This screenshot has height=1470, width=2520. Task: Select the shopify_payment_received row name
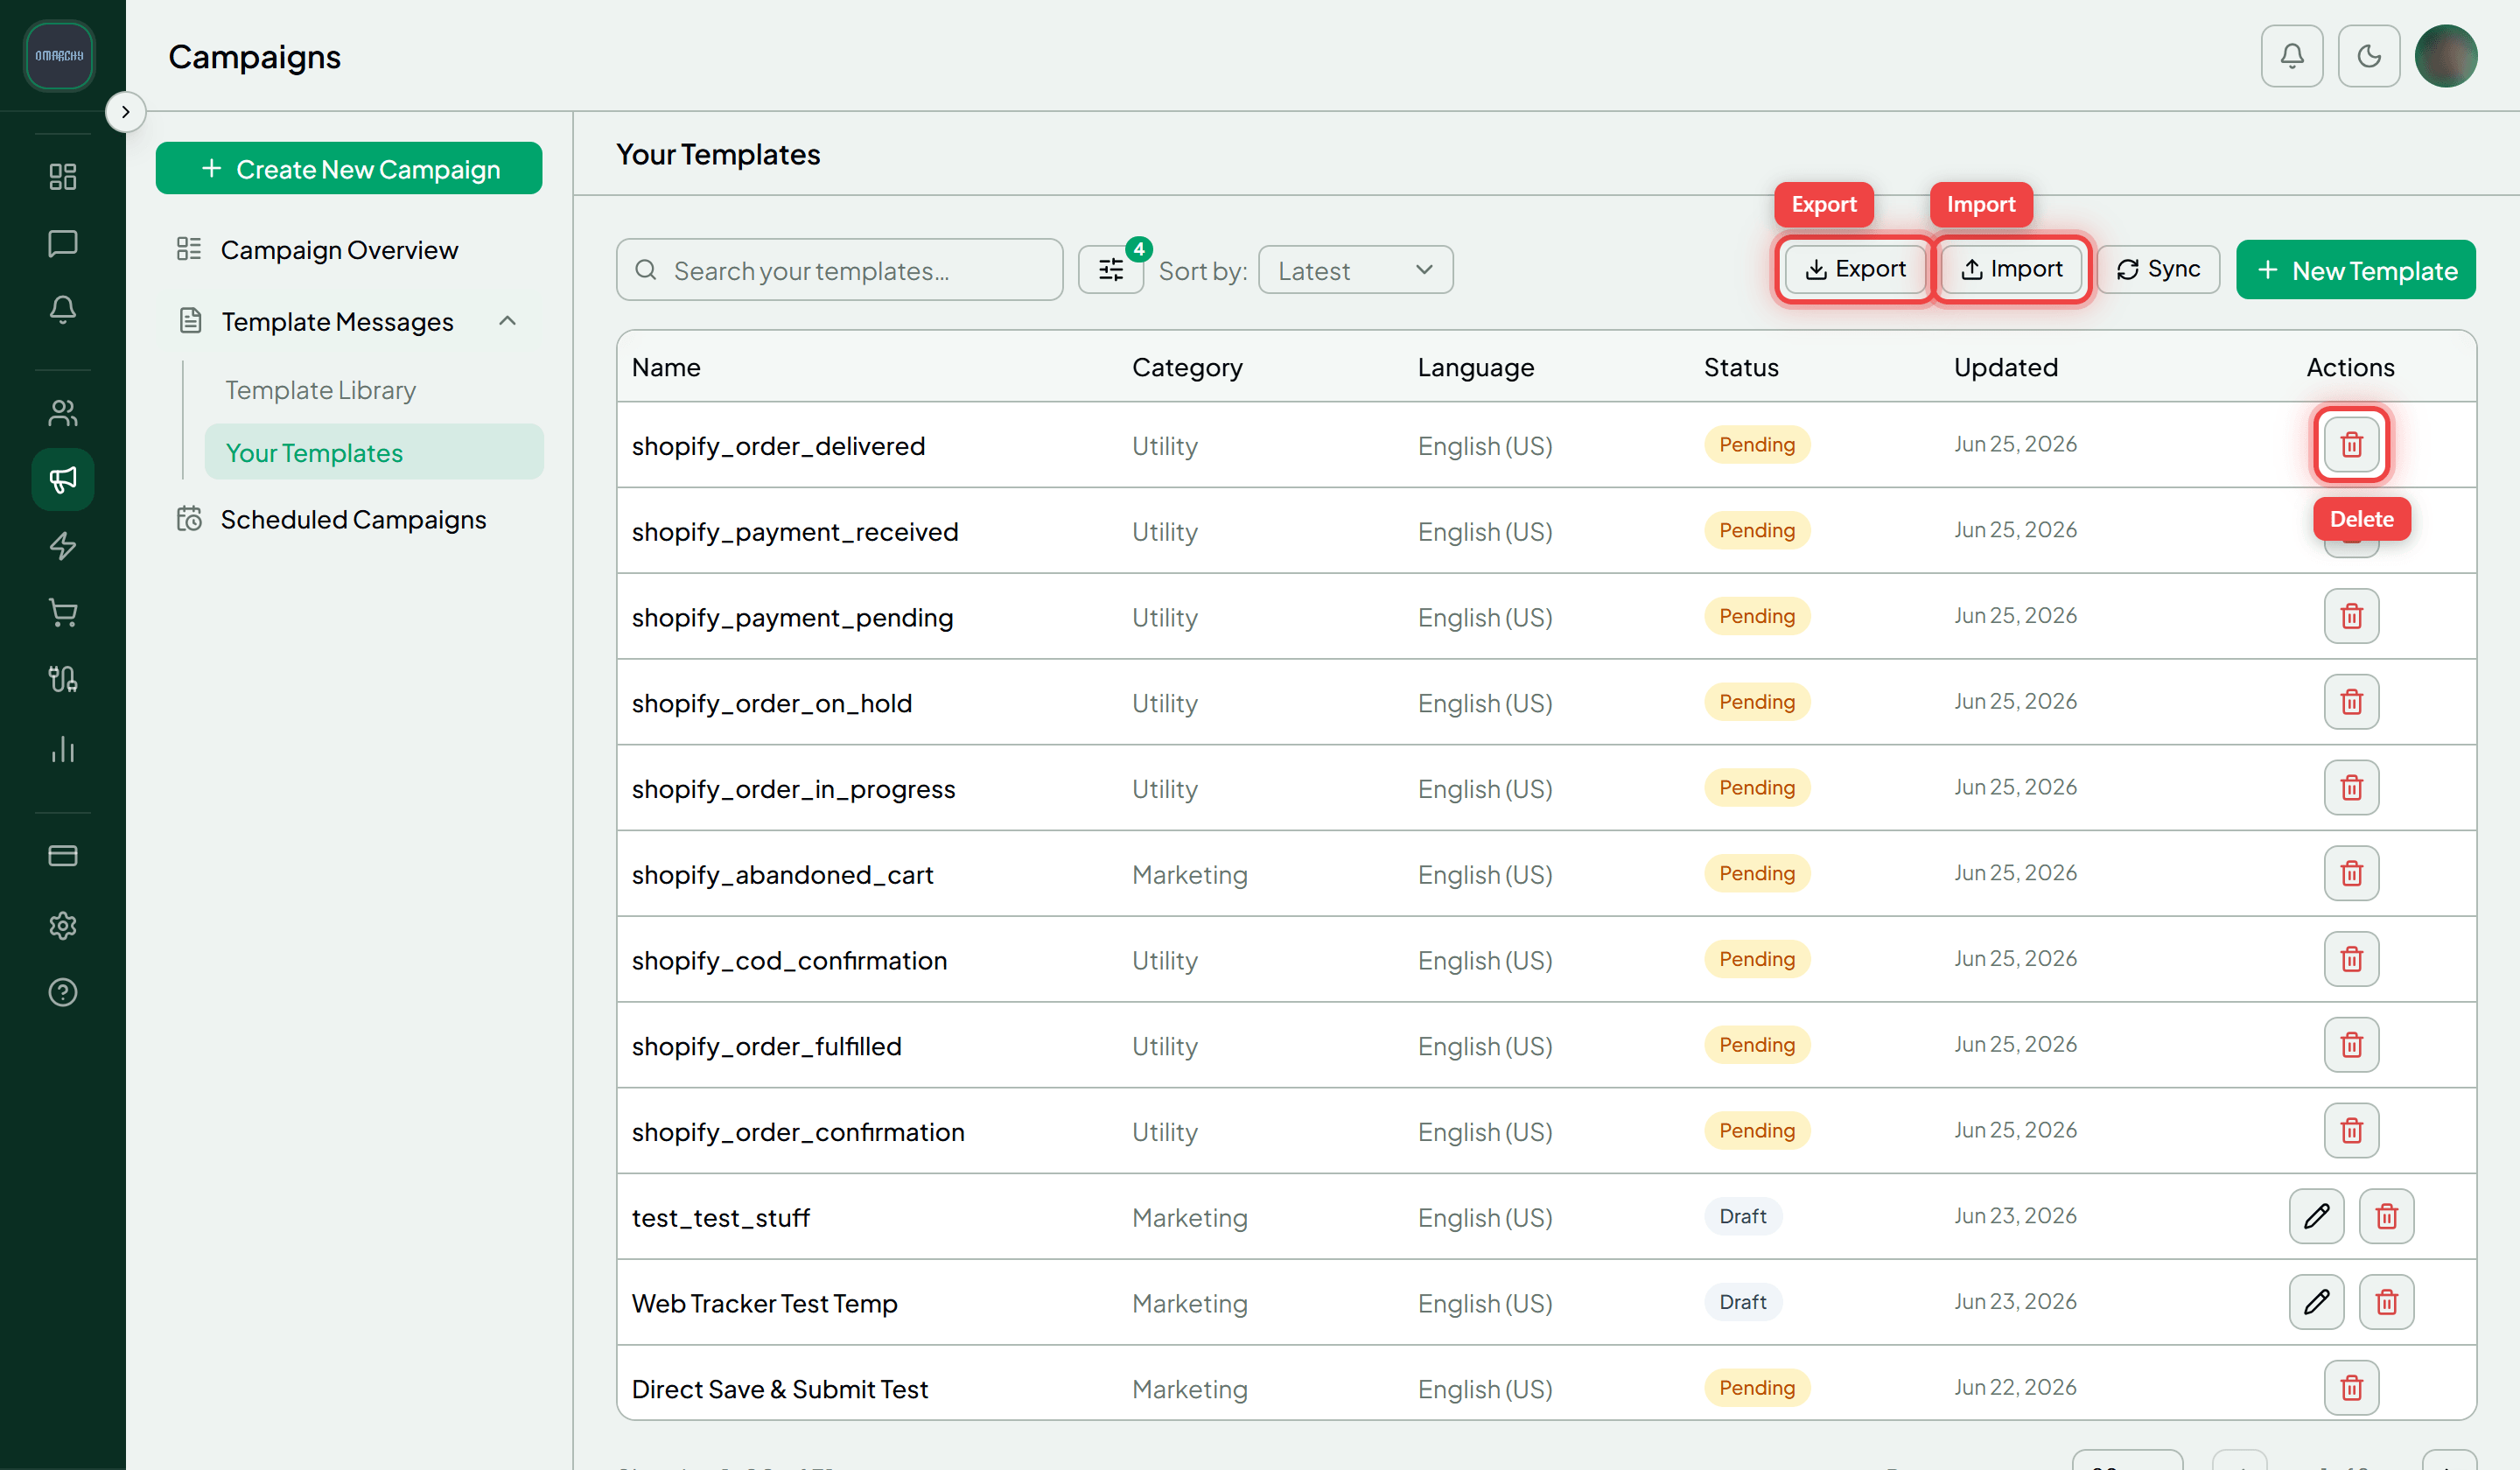pyautogui.click(x=795, y=531)
